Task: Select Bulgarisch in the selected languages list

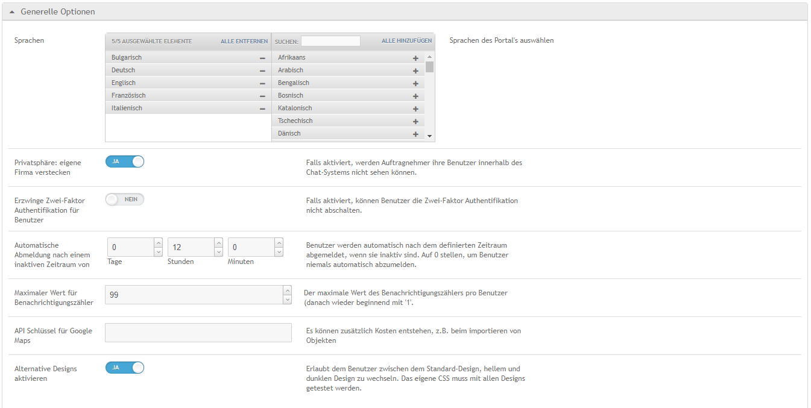Action: pos(188,58)
